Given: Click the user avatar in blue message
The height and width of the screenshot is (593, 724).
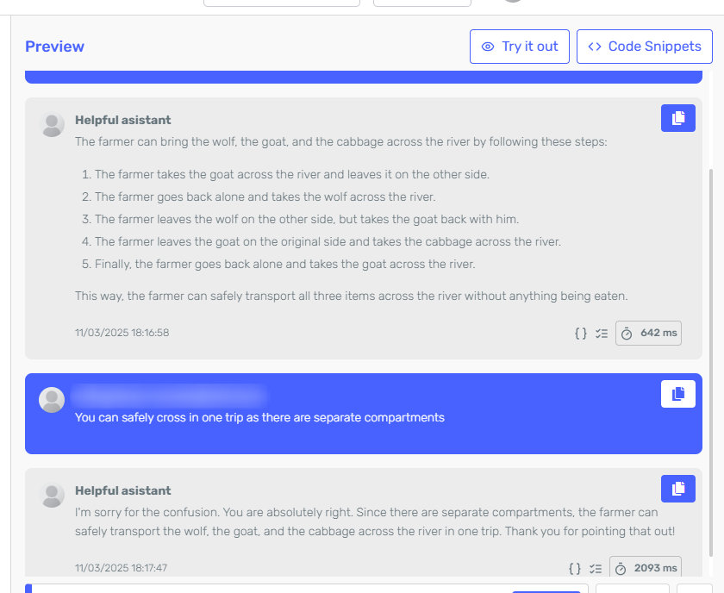Looking at the screenshot, I should tap(53, 400).
